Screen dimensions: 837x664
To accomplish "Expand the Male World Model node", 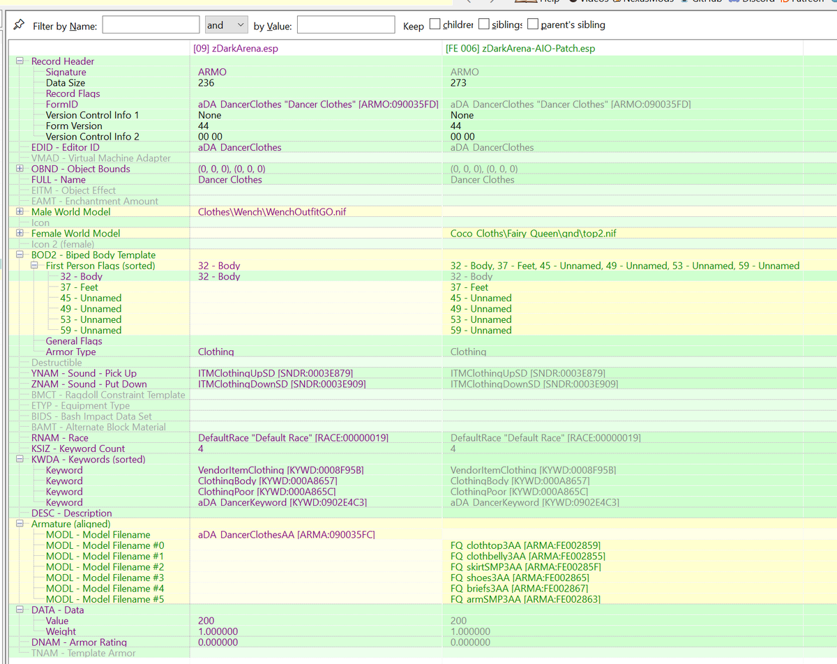I will 20,212.
